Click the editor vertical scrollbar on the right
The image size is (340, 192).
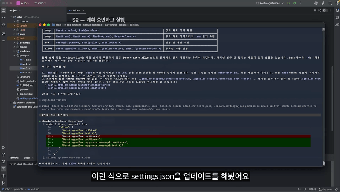tap(333, 99)
